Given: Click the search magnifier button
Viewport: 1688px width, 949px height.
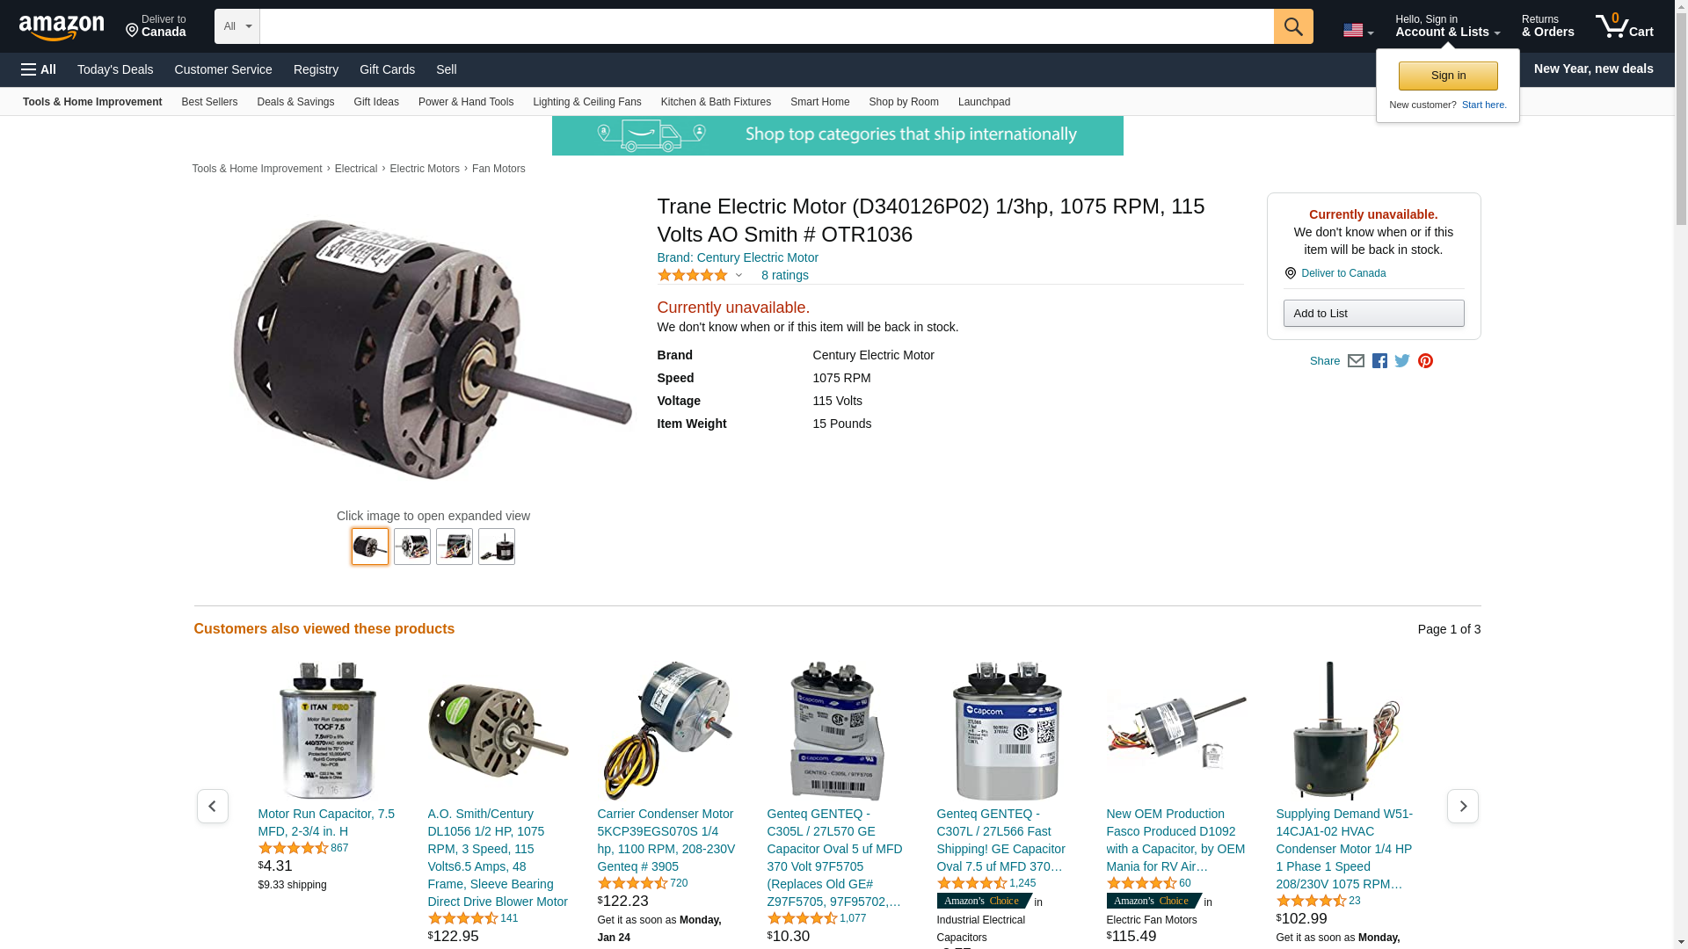Looking at the screenshot, I should click(x=1293, y=26).
